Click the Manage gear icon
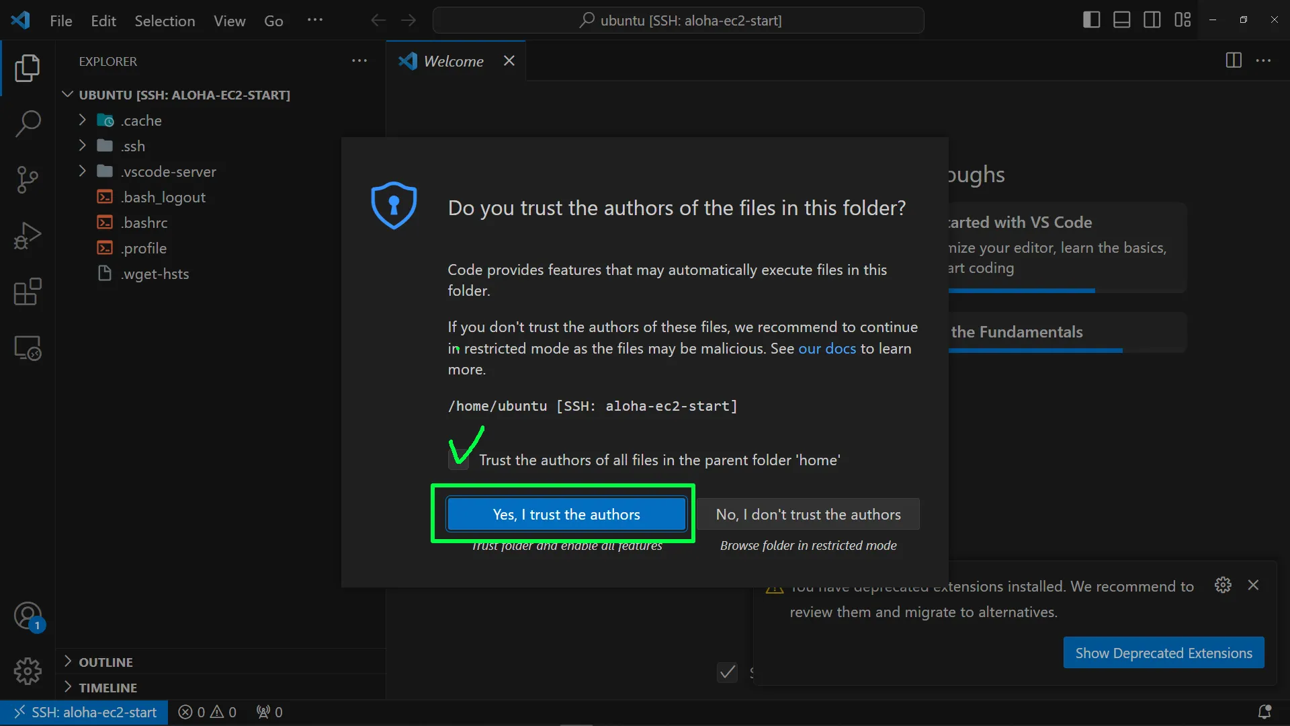 click(x=28, y=671)
